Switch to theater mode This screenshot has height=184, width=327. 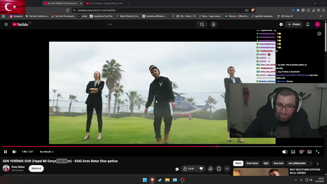point(309,152)
